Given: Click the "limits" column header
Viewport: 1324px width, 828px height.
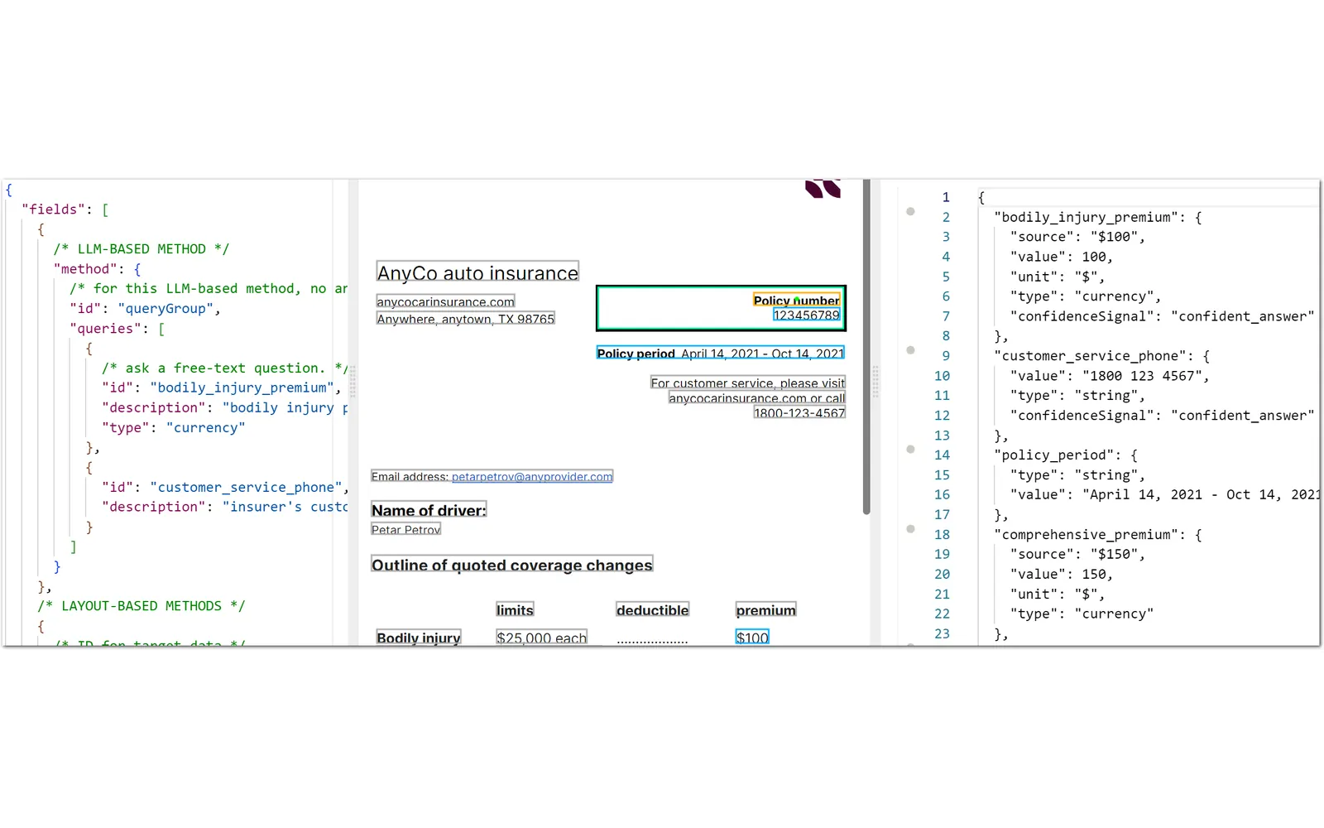Looking at the screenshot, I should click(515, 610).
